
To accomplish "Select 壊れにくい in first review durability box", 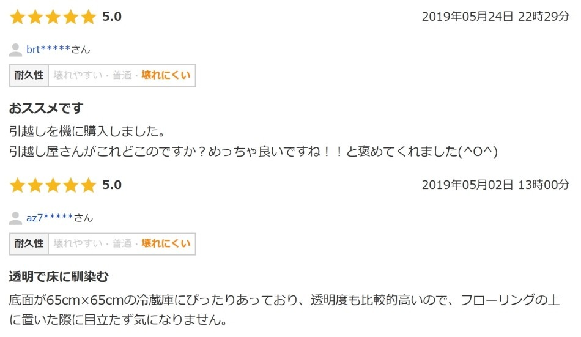I will [x=166, y=75].
